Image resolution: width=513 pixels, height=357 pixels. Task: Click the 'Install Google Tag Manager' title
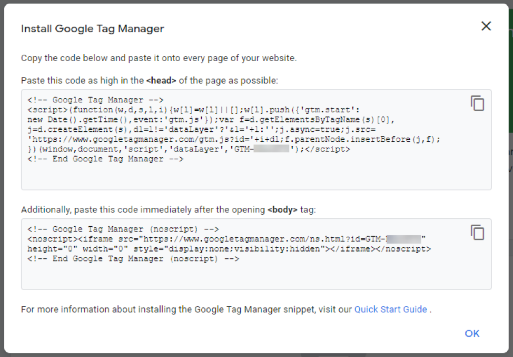[93, 28]
